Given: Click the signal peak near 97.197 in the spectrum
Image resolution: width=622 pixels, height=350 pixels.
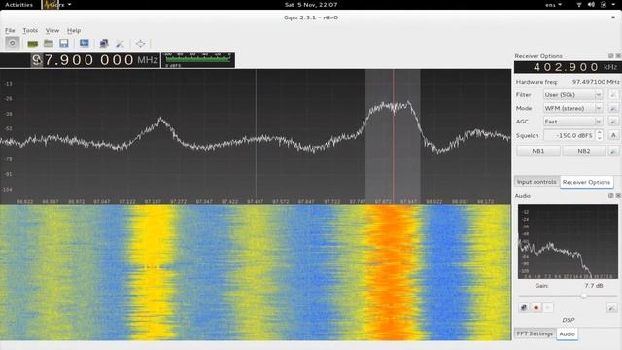Looking at the screenshot, I should pyautogui.click(x=160, y=118).
